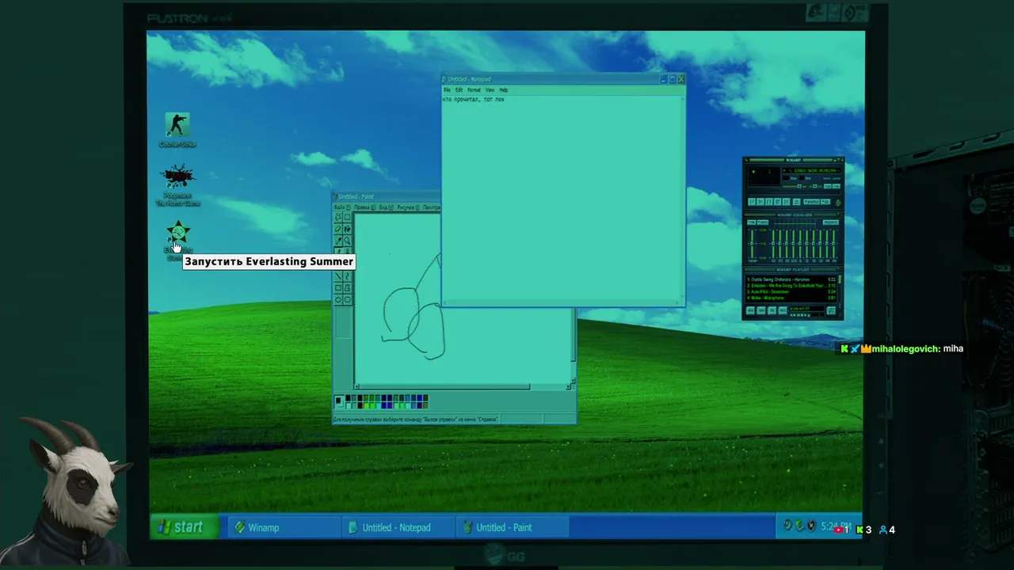Launch the Everlasting Summer desktop icon
Image resolution: width=1014 pixels, height=570 pixels.
177,240
